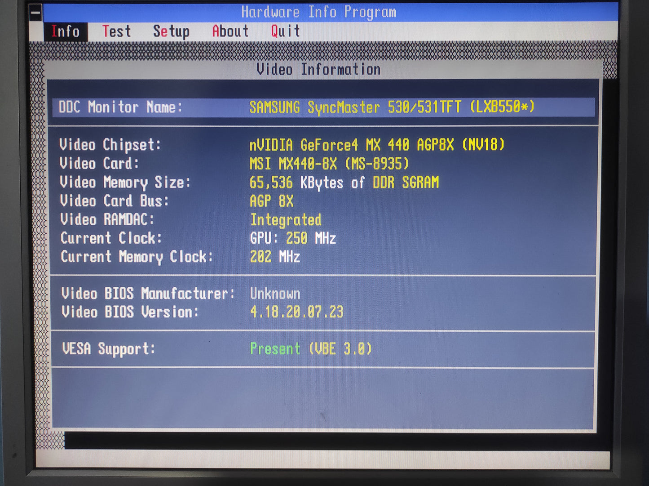Click the 202 MHz memory clock value
Viewport: 649px width, 486px height.
[275, 257]
